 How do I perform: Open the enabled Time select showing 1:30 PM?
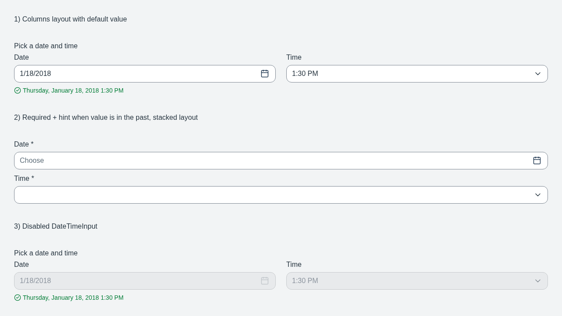[x=417, y=74]
